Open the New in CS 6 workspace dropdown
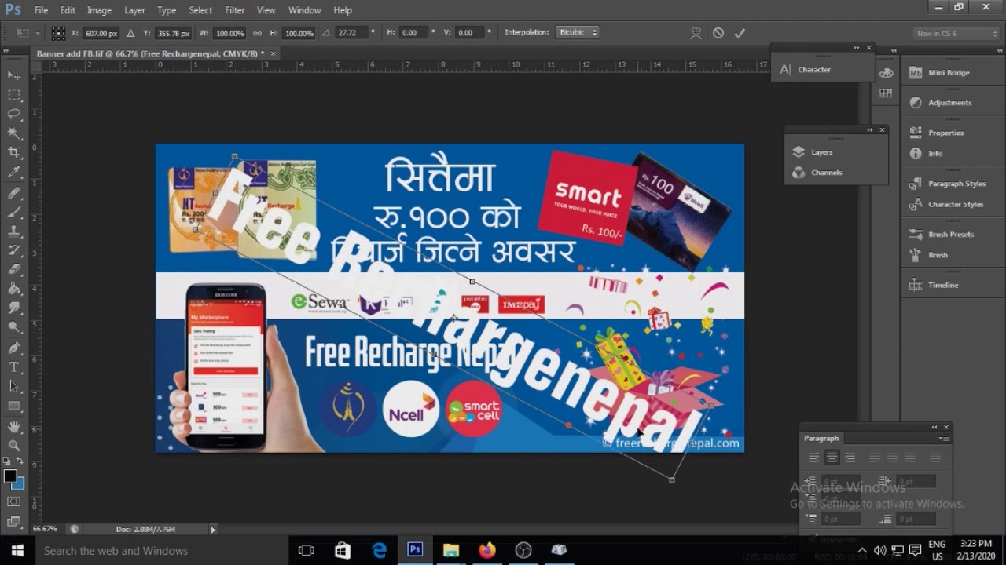 click(x=956, y=33)
